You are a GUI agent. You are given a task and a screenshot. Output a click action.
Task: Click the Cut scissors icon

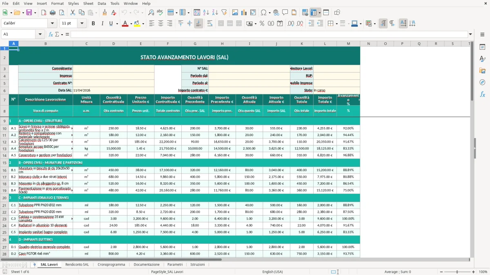click(73, 13)
